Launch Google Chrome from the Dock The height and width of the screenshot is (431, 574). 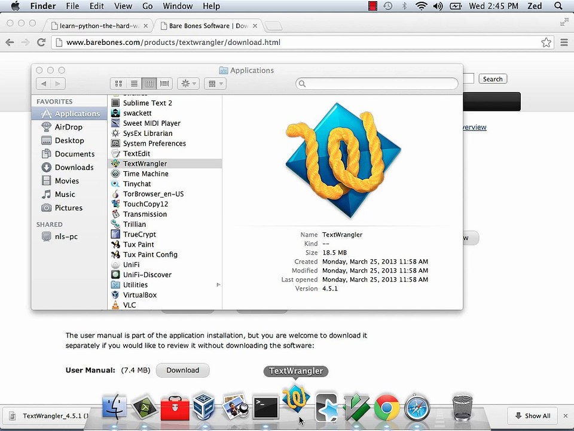387,407
